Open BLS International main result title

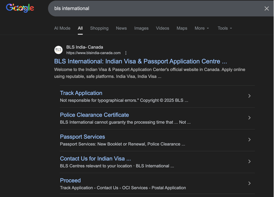click(140, 61)
